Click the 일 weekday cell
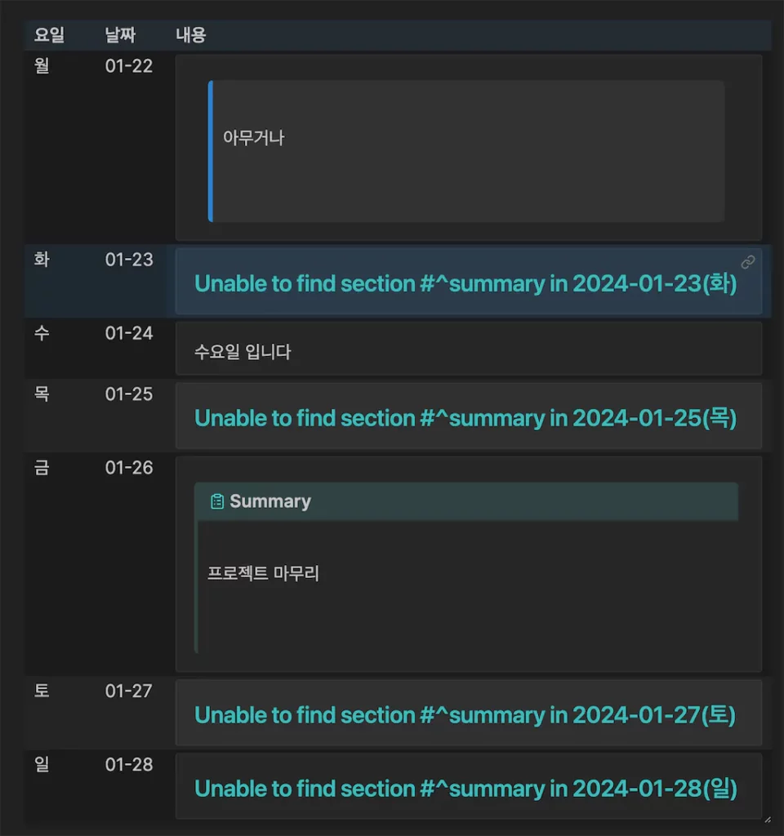The image size is (784, 836). [x=42, y=765]
